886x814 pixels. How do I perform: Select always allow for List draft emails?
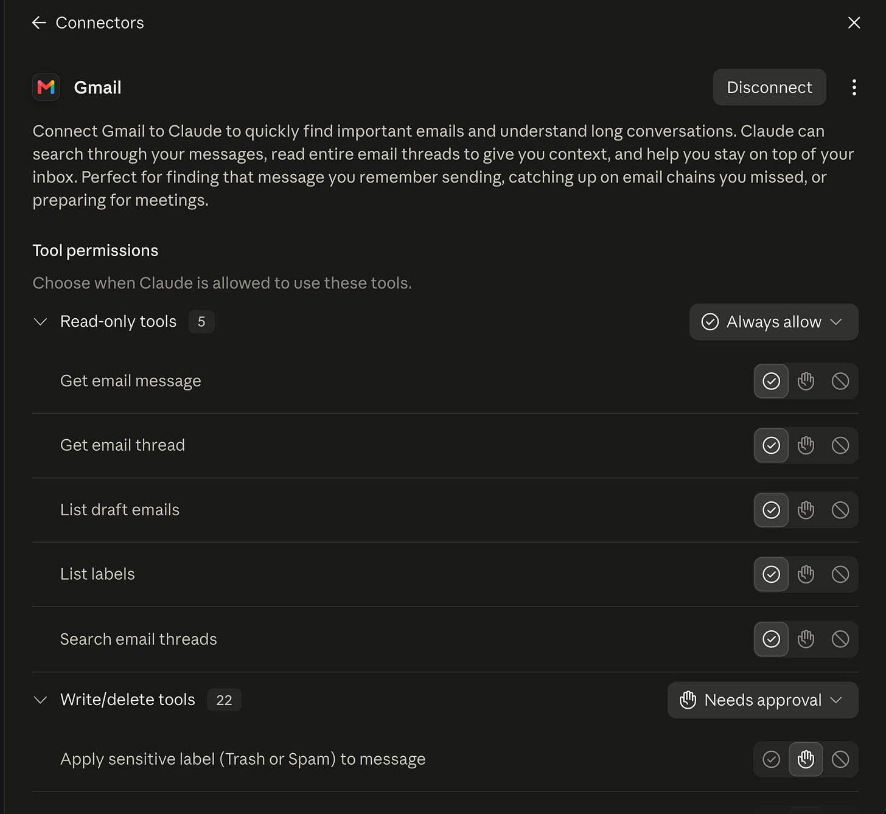771,510
